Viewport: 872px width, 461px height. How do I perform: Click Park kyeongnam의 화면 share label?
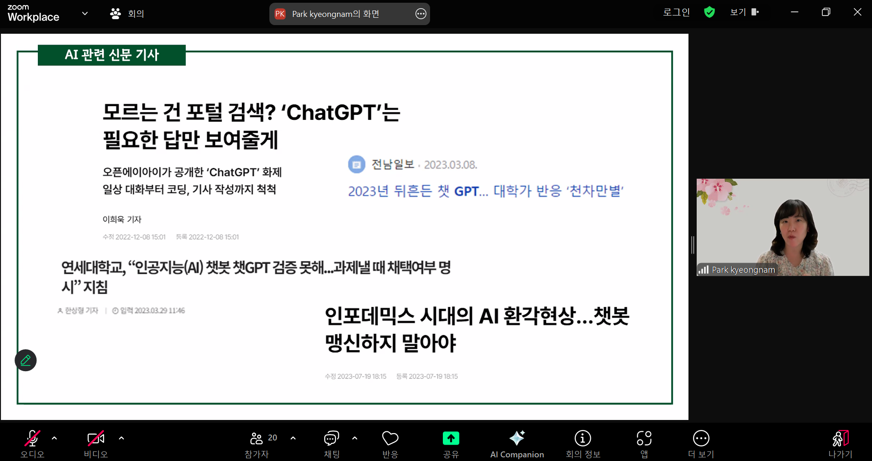[x=336, y=14]
